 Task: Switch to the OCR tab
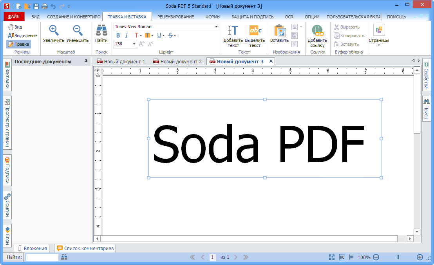pos(289,16)
